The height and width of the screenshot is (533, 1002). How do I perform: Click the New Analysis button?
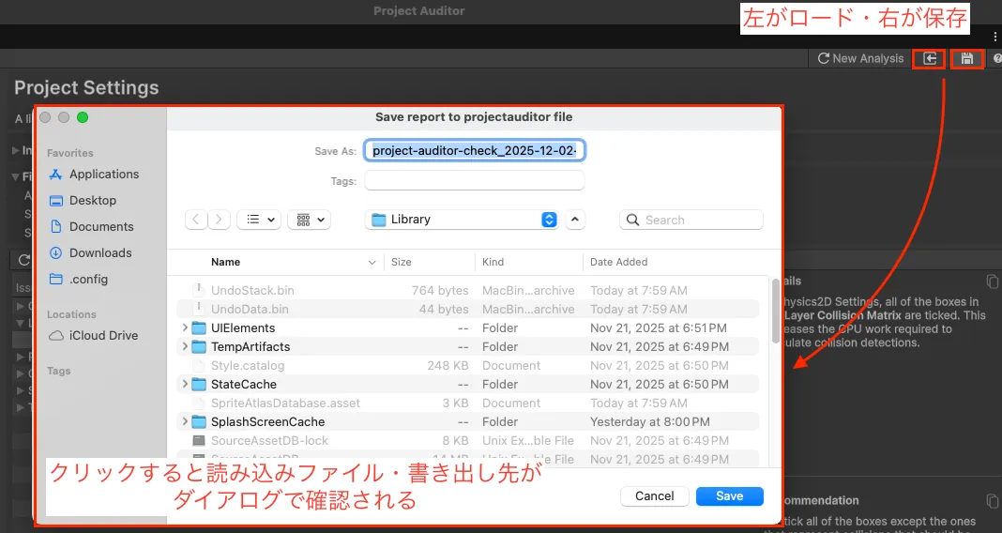click(x=860, y=59)
